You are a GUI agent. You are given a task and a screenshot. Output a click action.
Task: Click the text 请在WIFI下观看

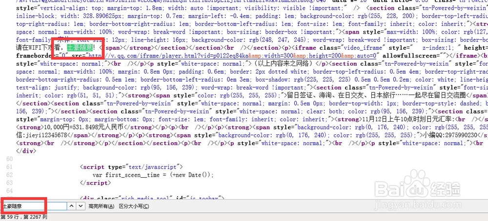(39, 48)
